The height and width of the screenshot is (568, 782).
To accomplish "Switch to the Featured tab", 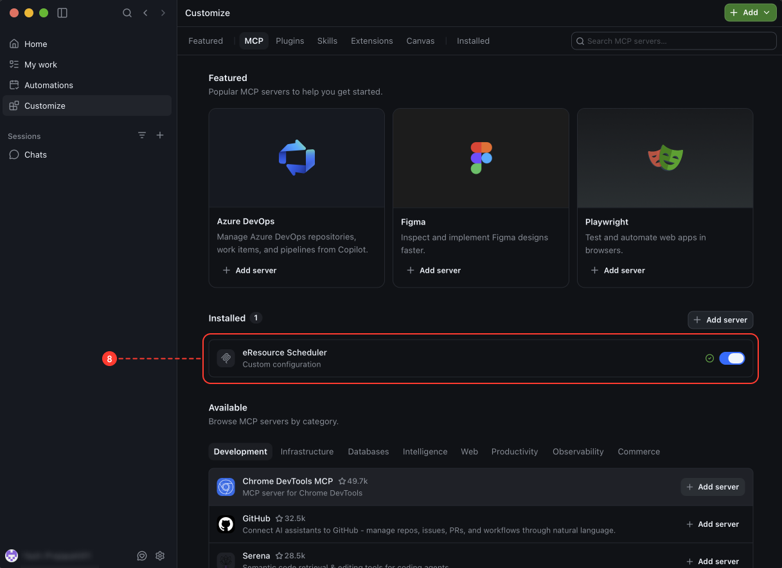I will click(206, 41).
